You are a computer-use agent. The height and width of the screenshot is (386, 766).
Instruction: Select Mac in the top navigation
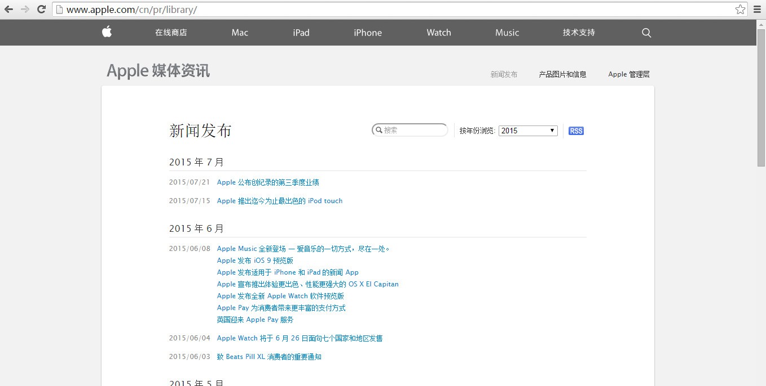point(240,33)
